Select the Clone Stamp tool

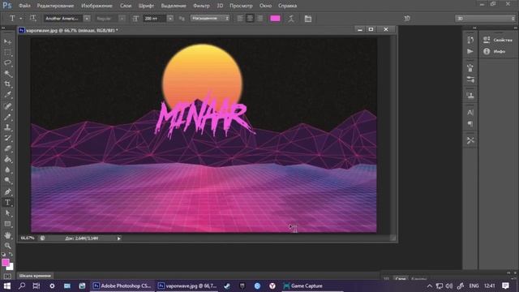7,127
